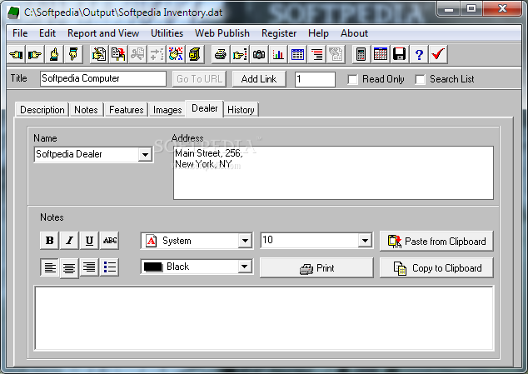
Task: Align notes text right
Action: [x=89, y=267]
